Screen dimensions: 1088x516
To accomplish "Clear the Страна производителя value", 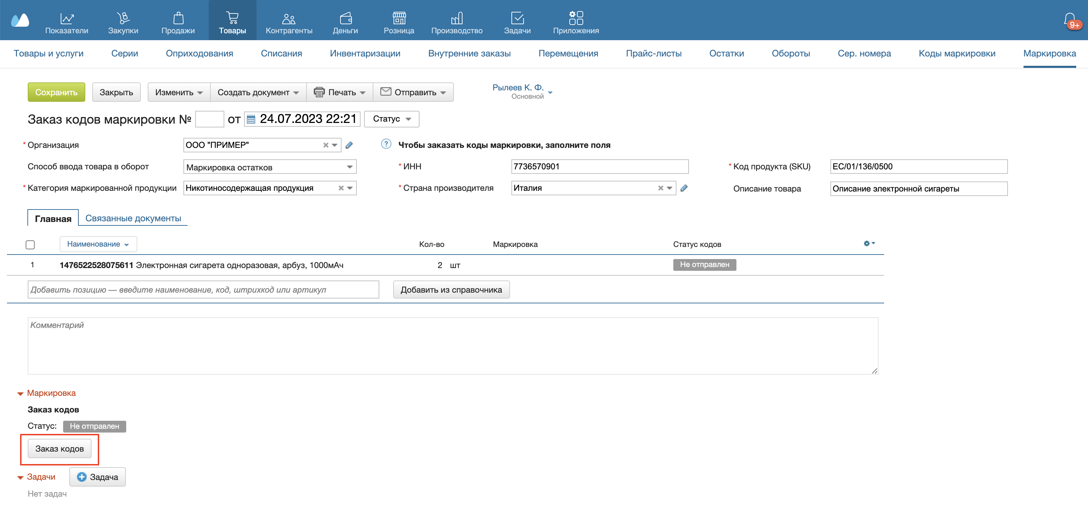I will coord(660,188).
